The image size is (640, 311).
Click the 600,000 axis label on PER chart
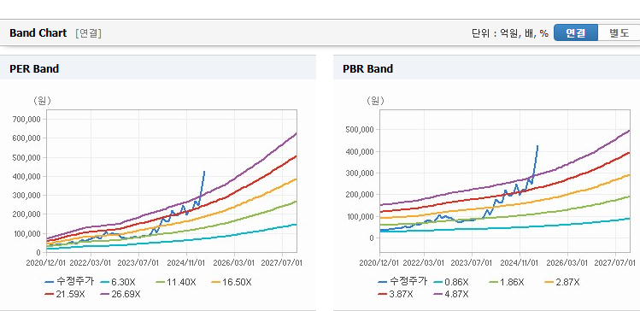[x=27, y=138]
